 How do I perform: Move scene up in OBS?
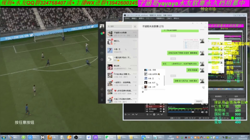tap(133, 114)
